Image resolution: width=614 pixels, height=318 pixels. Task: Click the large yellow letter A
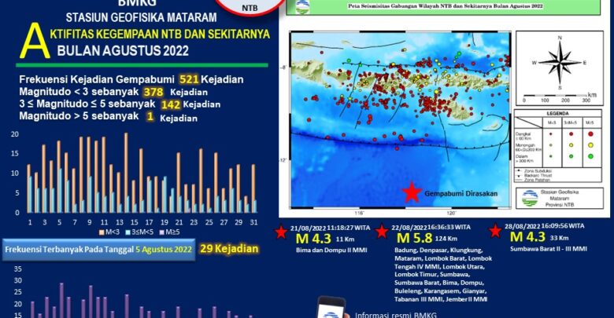coord(35,41)
